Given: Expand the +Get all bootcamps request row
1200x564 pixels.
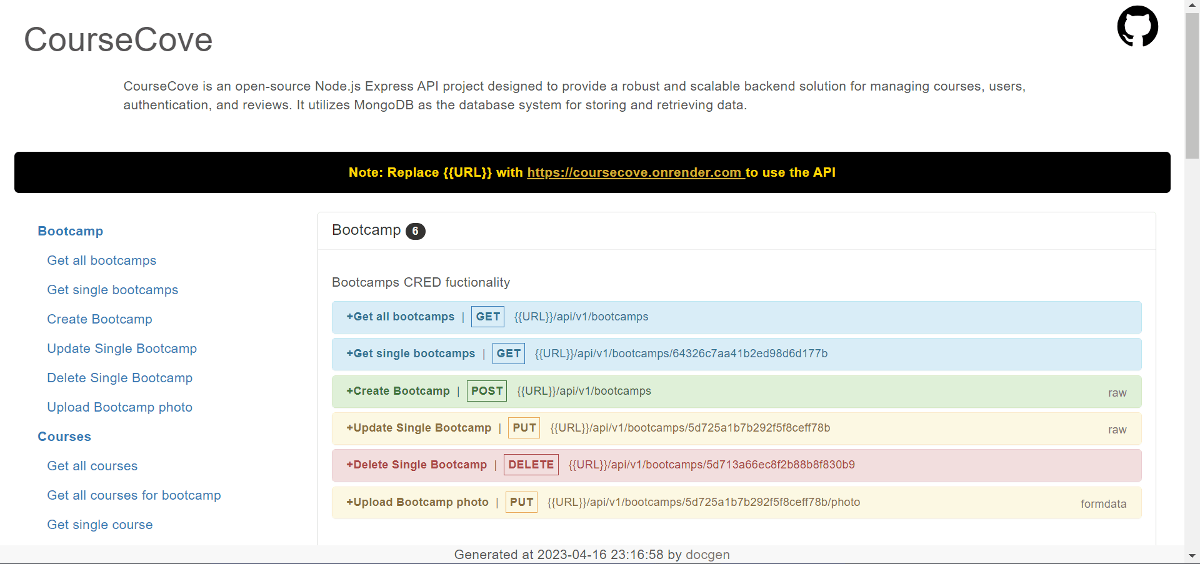Looking at the screenshot, I should pos(736,317).
